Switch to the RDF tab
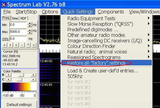Image resolution: width=160 pixels, height=108 pixels. coord(23,18)
